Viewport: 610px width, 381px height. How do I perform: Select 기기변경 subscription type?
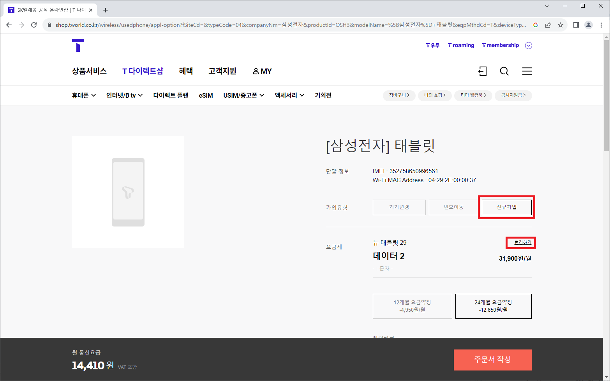click(x=399, y=207)
